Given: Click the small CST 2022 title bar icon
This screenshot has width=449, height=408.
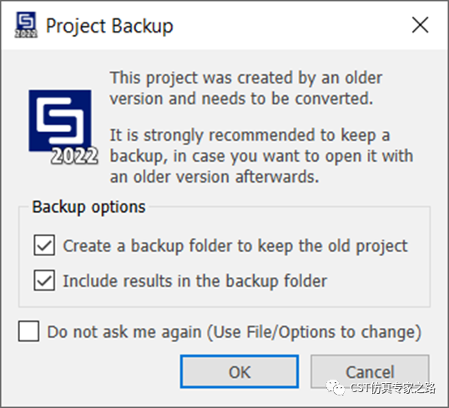Looking at the screenshot, I should (x=26, y=25).
